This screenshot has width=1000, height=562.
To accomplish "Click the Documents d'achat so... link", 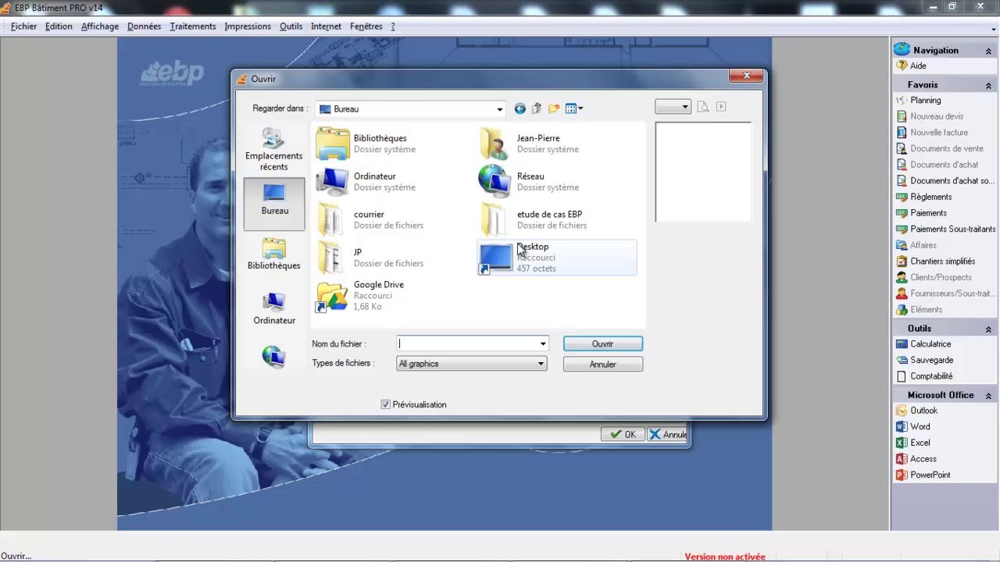I will click(x=952, y=181).
